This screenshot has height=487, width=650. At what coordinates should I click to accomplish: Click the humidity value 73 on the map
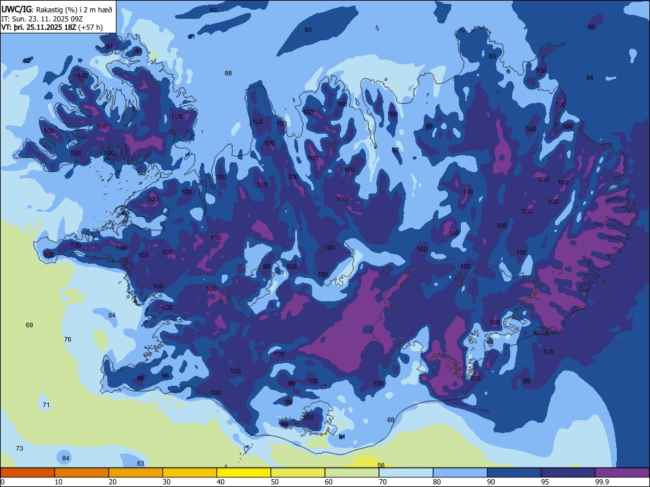[19, 449]
